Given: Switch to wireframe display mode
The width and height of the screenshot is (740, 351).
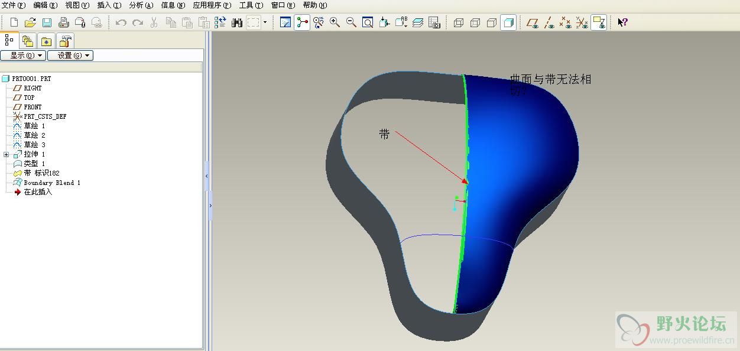Looking at the screenshot, I should pyautogui.click(x=459, y=22).
